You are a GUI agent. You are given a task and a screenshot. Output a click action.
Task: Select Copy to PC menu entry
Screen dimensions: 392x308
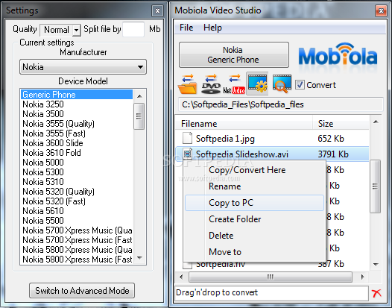(254, 203)
